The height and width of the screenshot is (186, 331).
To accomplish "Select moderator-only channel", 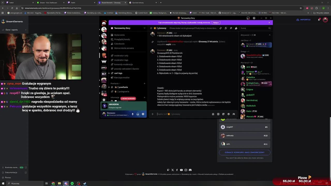I will click(x=128, y=56).
